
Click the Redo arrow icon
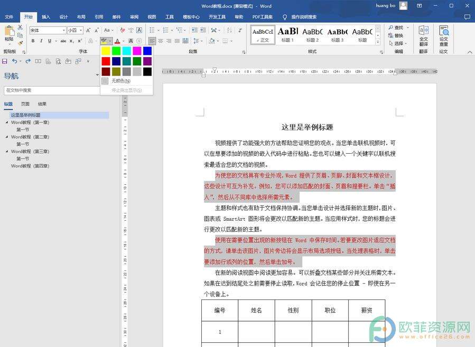(28, 61)
